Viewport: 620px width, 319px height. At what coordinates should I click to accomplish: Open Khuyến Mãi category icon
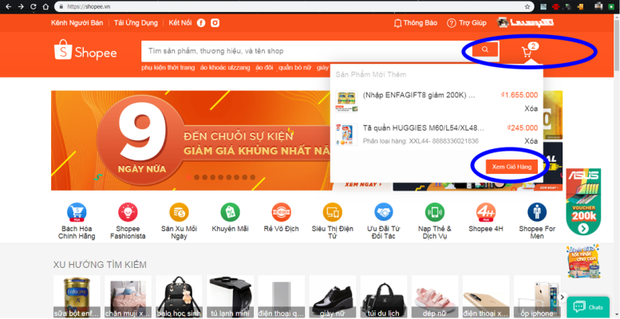pos(230,212)
